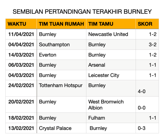This screenshot has width=167, height=139.
Task: Select the Leicester City cell
Action: 104,75
